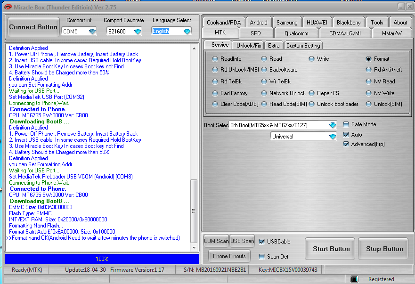The width and height of the screenshot is (415, 284).
Task: Open the Qualcomm tab
Action: click(x=296, y=33)
